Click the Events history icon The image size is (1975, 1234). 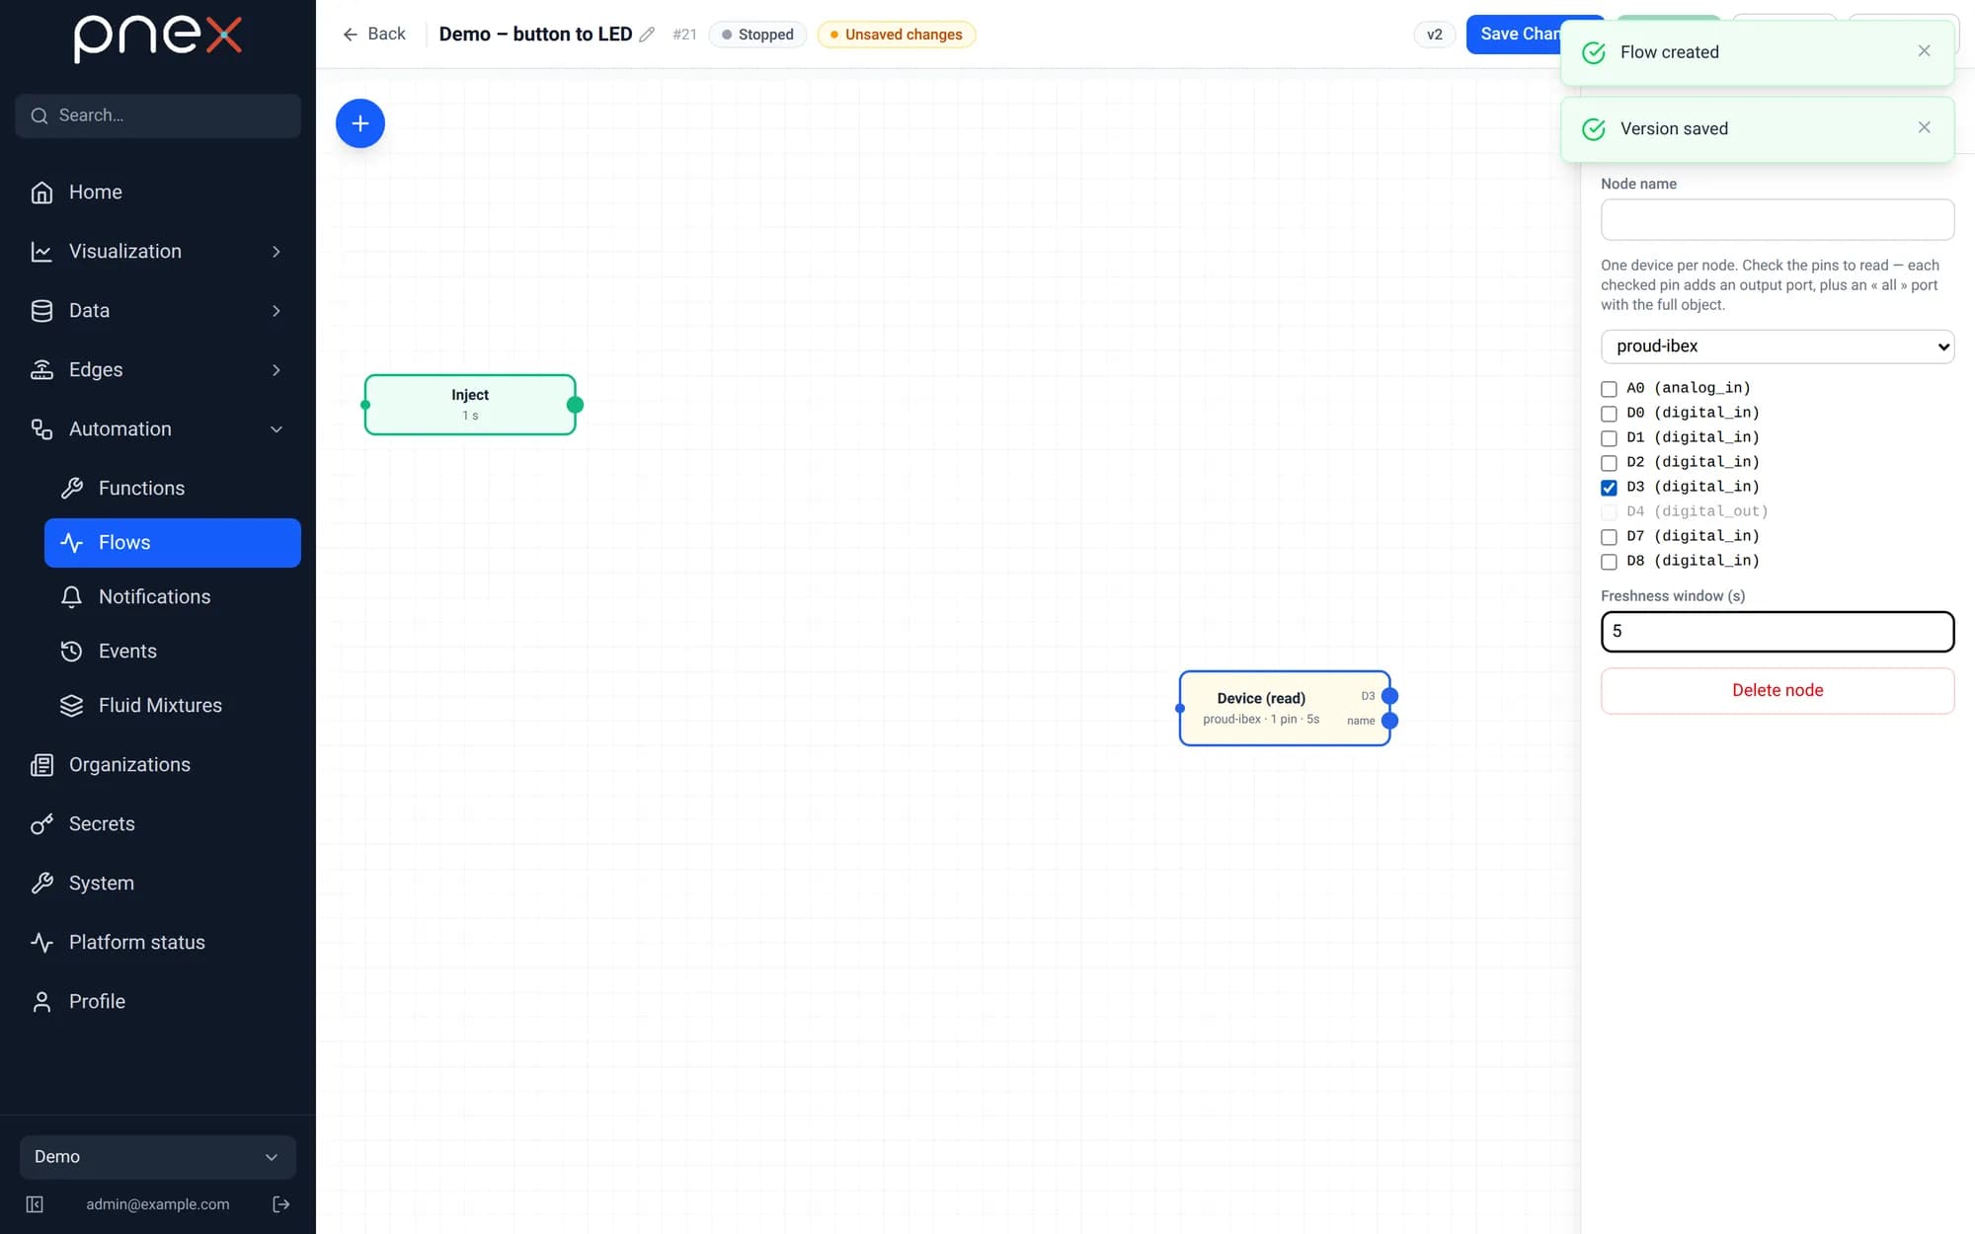pos(71,651)
